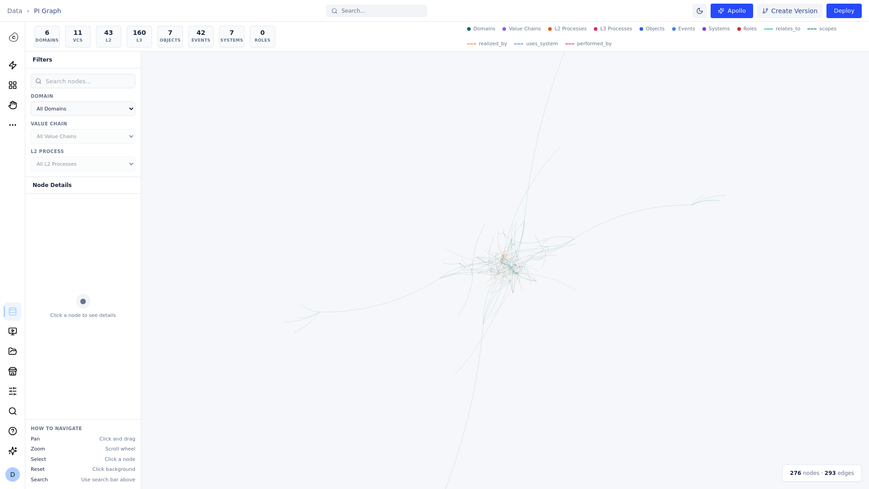Click the 6 Domains stat card
Viewport: 869px width, 489px height.
click(47, 37)
